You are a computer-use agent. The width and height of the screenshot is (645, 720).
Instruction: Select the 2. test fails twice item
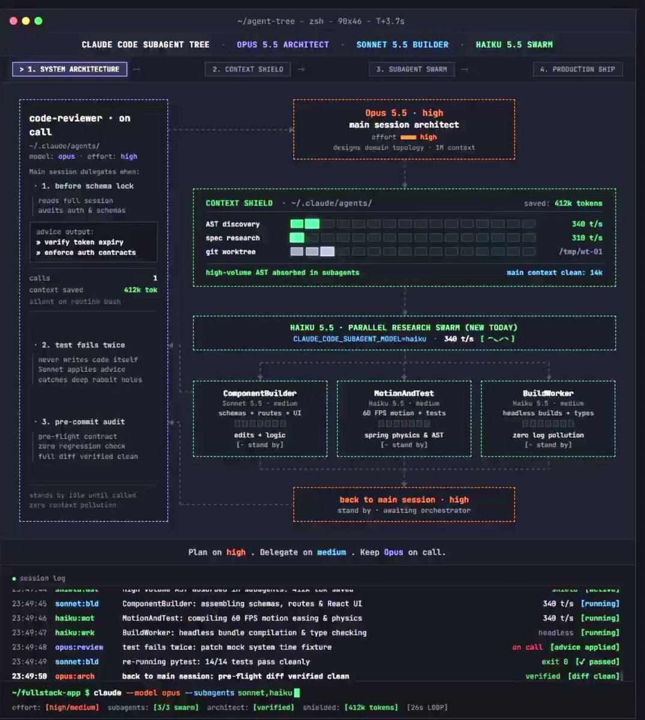tap(83, 345)
